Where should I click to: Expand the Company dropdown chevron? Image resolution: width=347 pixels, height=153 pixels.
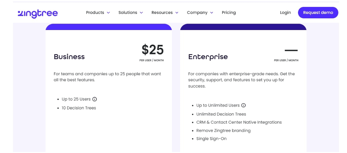tap(211, 13)
